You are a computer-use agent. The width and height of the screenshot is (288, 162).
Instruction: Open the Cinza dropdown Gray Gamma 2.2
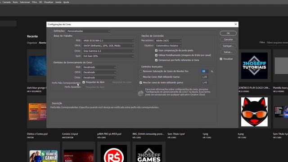(108, 51)
